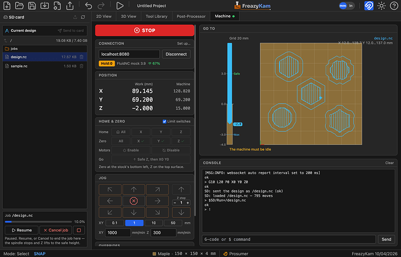401x257 pixels.
Task: Open project folder icon
Action: point(19,6)
